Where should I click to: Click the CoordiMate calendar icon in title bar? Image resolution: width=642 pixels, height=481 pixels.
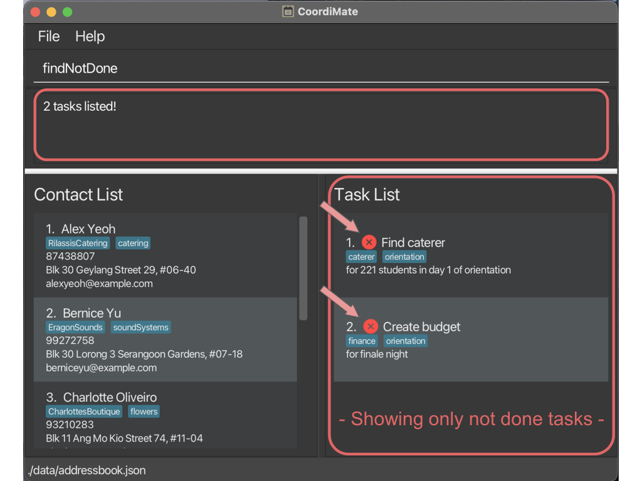point(288,11)
